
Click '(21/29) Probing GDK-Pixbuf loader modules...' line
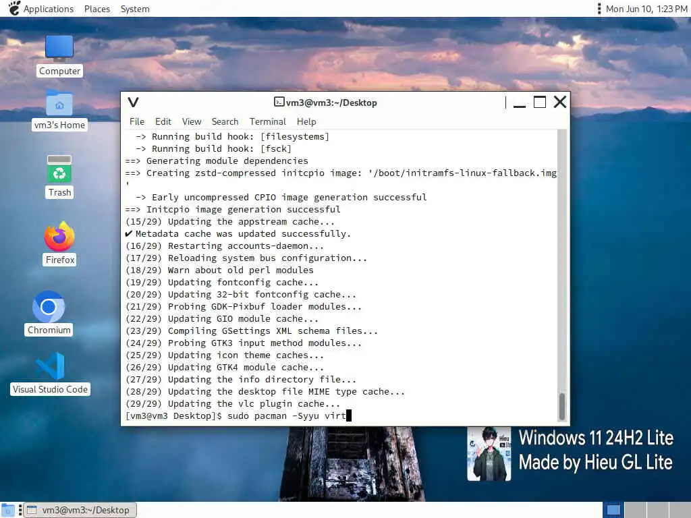(x=243, y=307)
